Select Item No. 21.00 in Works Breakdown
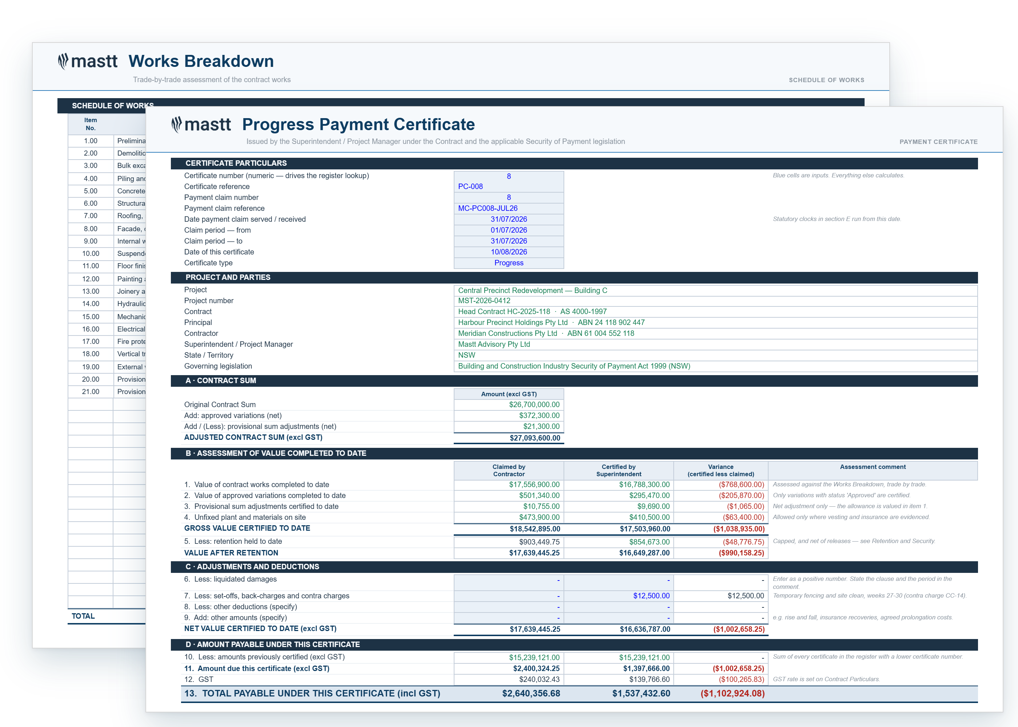Image resolution: width=1018 pixels, height=727 pixels. tap(91, 392)
